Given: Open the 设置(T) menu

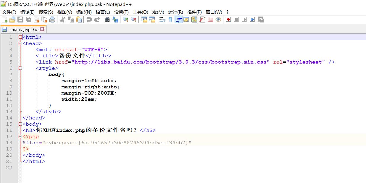Looking at the screenshot, I should click(121, 12).
